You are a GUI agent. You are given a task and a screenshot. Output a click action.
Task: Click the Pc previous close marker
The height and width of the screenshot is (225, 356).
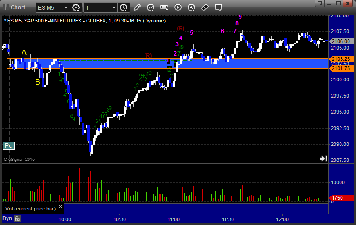point(8,146)
